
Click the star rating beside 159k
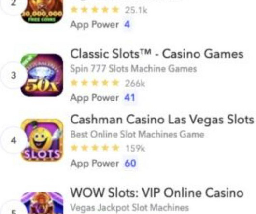pyautogui.click(x=95, y=148)
